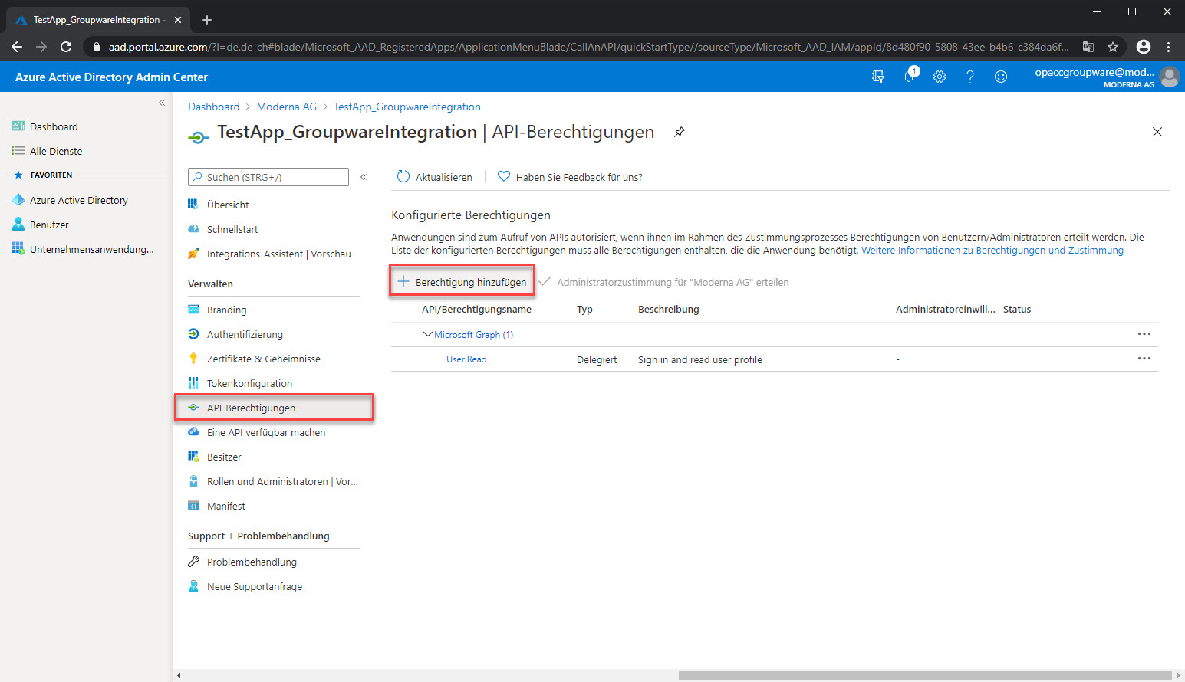Click the Berechtigung hinzufügen button

(462, 282)
